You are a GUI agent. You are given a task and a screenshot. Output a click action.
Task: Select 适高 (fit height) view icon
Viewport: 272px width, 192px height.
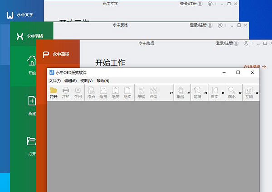click(x=116, y=92)
